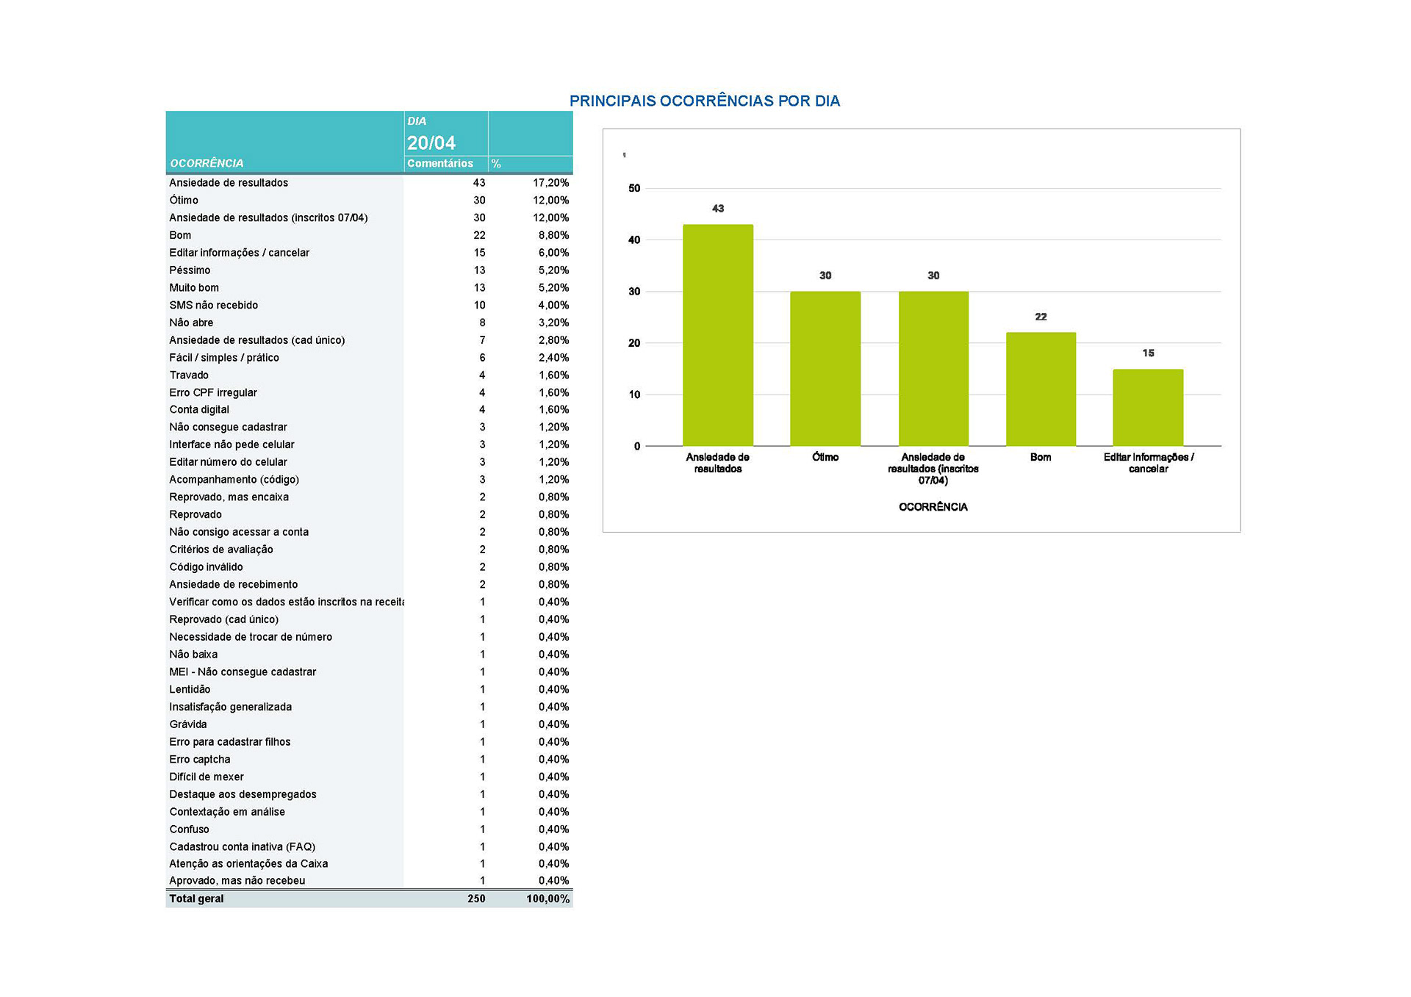Click the title 'PRINCIPAIS OCORRÊNCIAS POR DIA'
Image resolution: width=1411 pixels, height=997 pixels.
click(704, 101)
